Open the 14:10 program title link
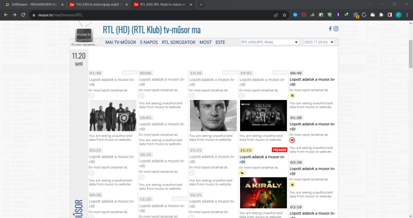 212,82
